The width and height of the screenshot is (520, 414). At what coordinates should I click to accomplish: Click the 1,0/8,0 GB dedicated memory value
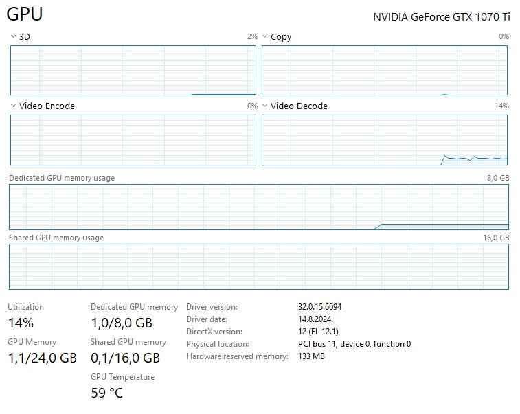pyautogui.click(x=122, y=323)
